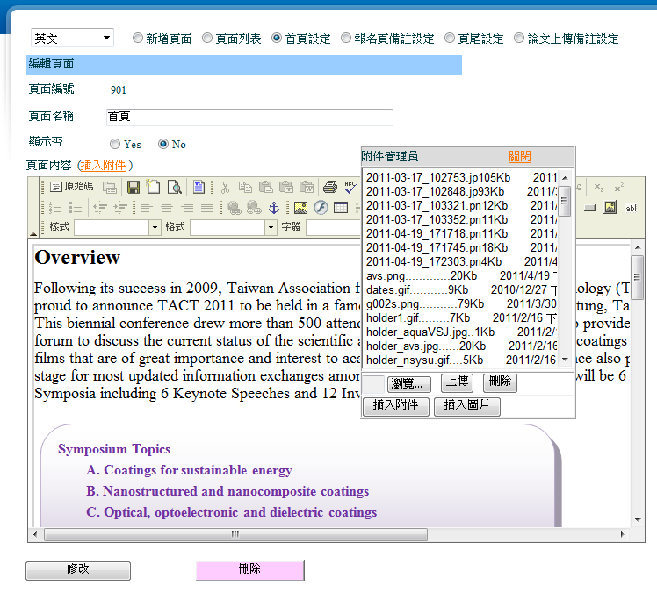The width and height of the screenshot is (657, 592).
Task: Click the Print icon in toolbar
Action: (x=329, y=187)
